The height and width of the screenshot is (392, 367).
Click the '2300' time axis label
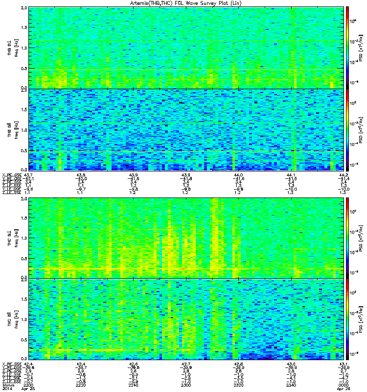tap(186, 385)
